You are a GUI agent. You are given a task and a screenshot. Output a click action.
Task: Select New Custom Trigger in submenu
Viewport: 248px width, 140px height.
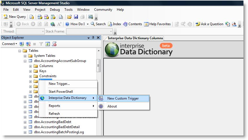pyautogui.click(x=123, y=98)
